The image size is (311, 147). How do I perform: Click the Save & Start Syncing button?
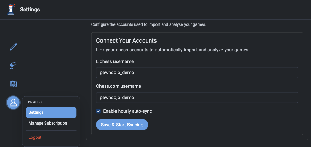point(122,125)
